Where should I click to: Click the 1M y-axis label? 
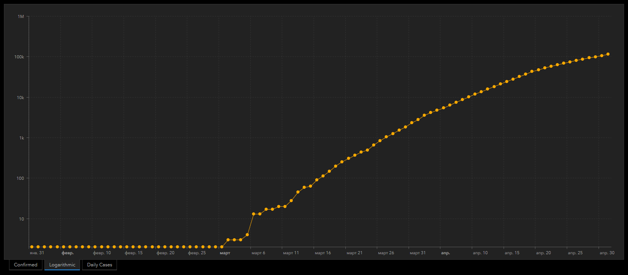coord(21,16)
